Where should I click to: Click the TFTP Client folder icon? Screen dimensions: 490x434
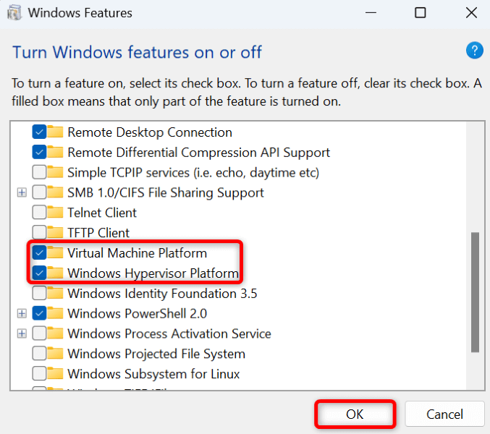click(56, 233)
